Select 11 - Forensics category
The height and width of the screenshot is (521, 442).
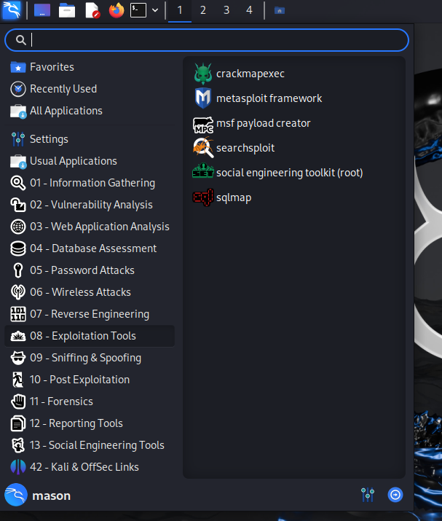click(x=90, y=401)
